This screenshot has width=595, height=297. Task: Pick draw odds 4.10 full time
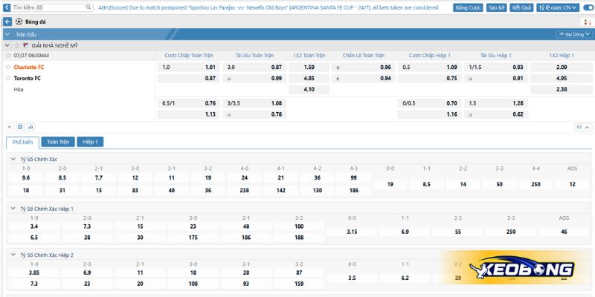click(x=309, y=90)
